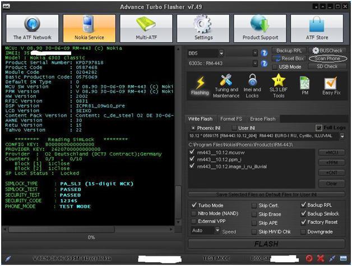Toggle Turbo Mode checkbox
The width and height of the screenshot is (352, 266).
click(x=194, y=205)
